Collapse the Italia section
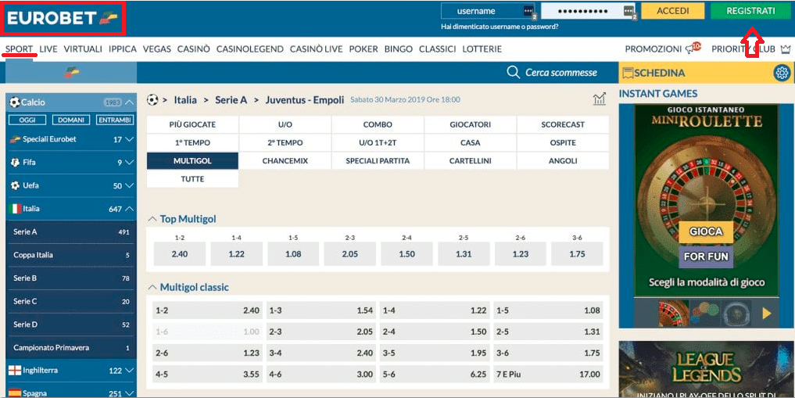Screen dimensions: 795x398 (129, 209)
